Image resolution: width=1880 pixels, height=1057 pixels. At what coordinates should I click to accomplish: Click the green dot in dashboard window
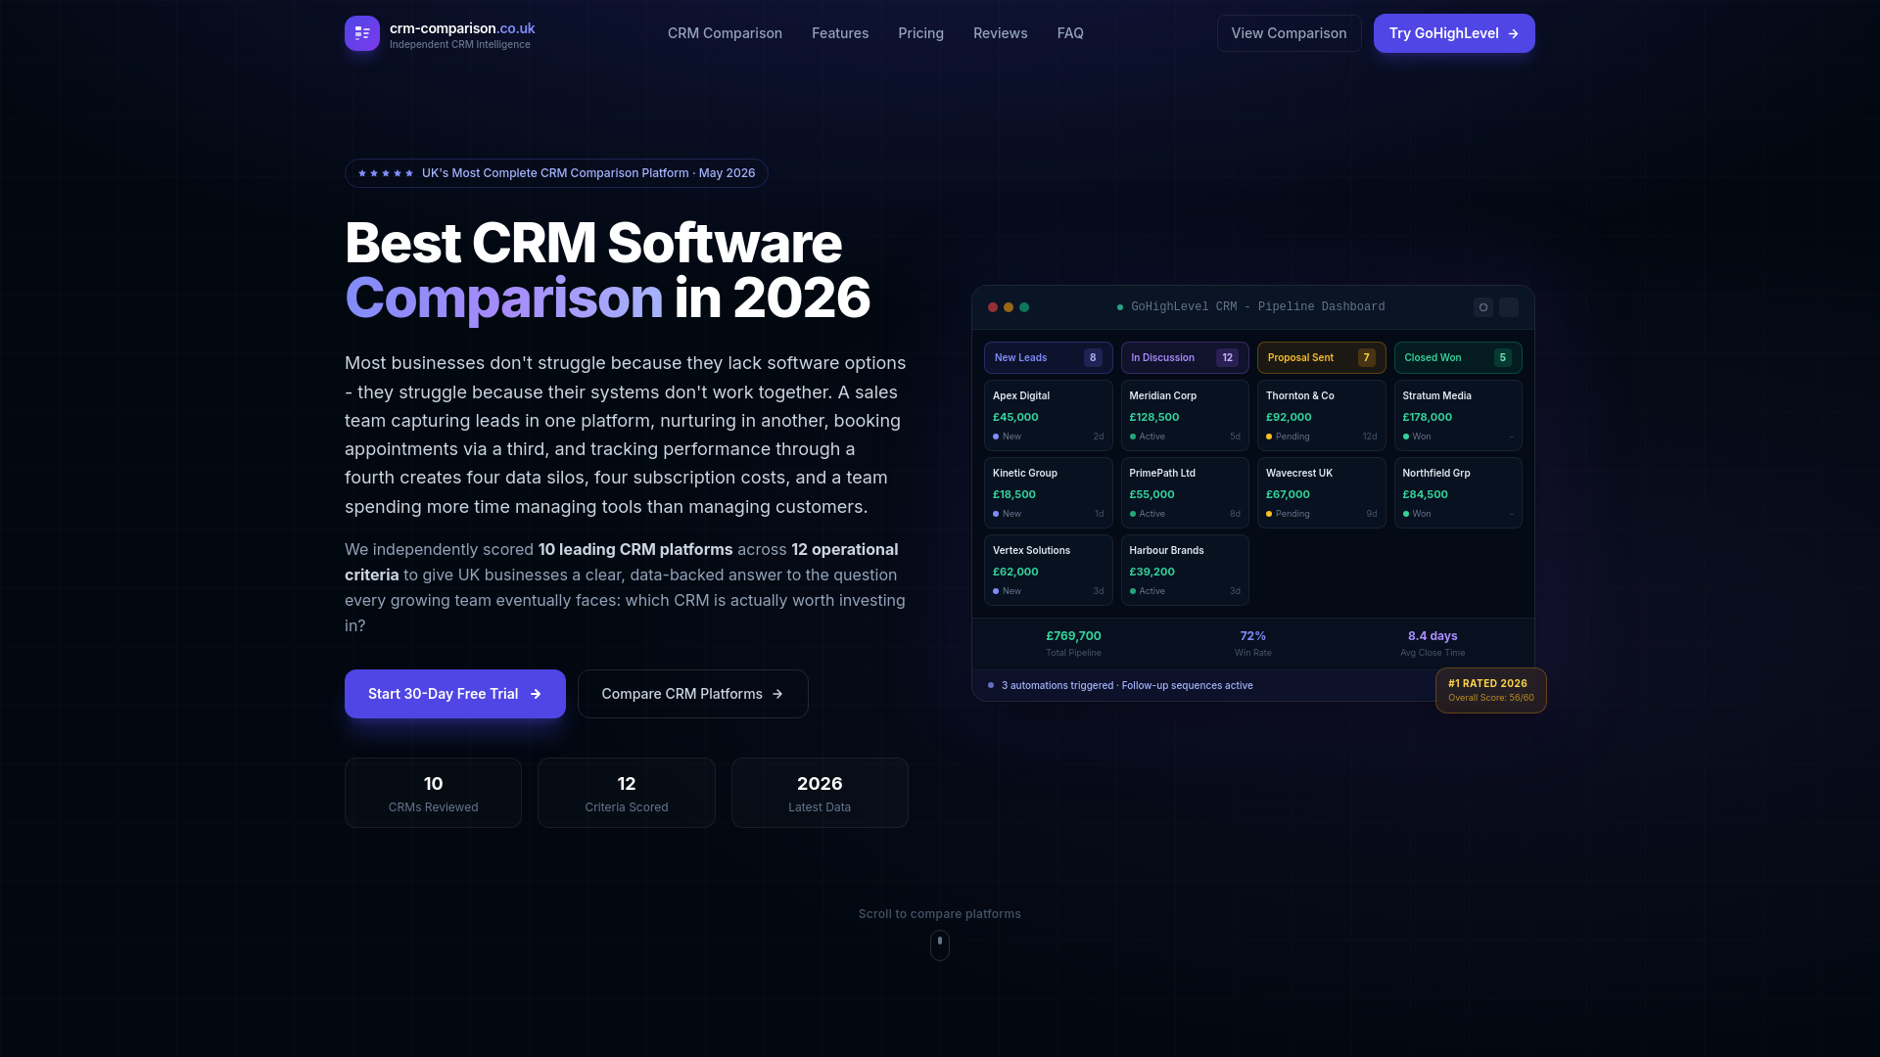1024,307
